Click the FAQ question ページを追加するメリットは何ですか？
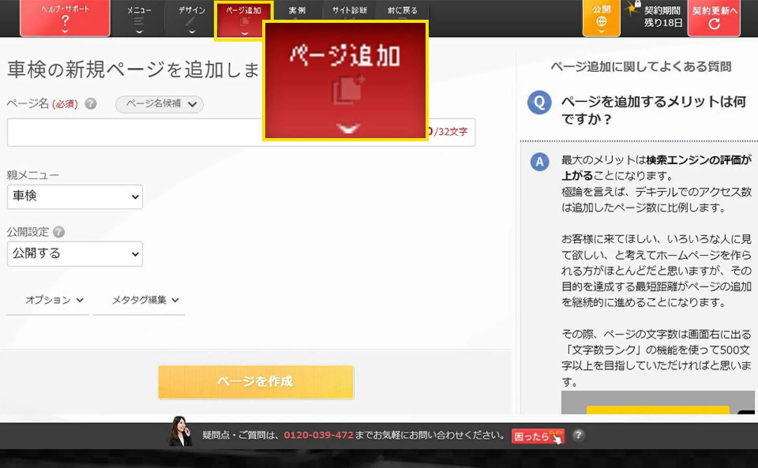 pyautogui.click(x=654, y=110)
